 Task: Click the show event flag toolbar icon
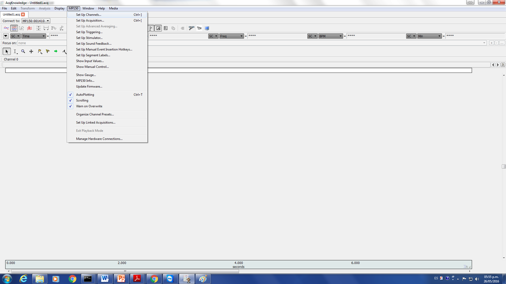(x=151, y=28)
